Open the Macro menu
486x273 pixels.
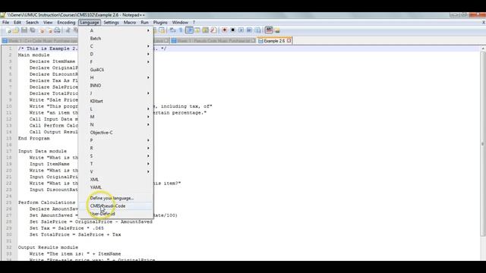130,22
